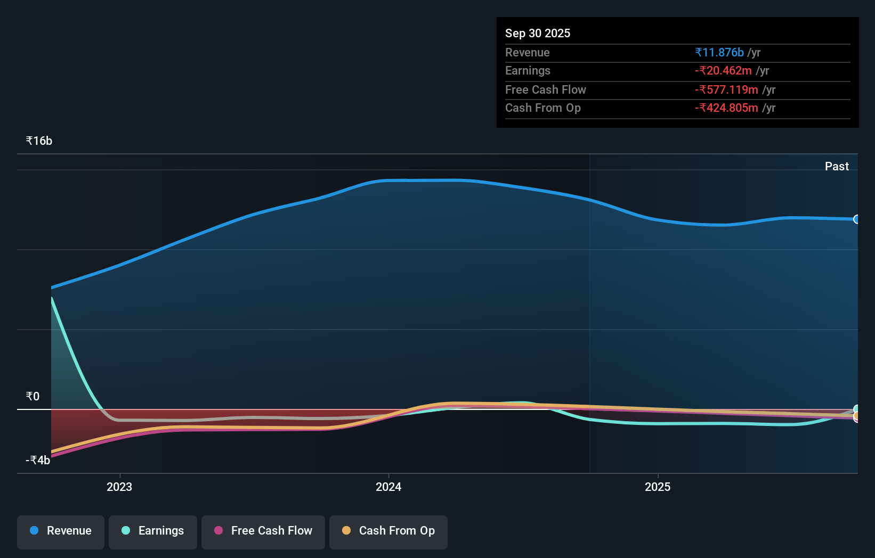Viewport: 875px width, 558px height.
Task: Click the Revenue endpoint marker on chart
Action: point(856,218)
